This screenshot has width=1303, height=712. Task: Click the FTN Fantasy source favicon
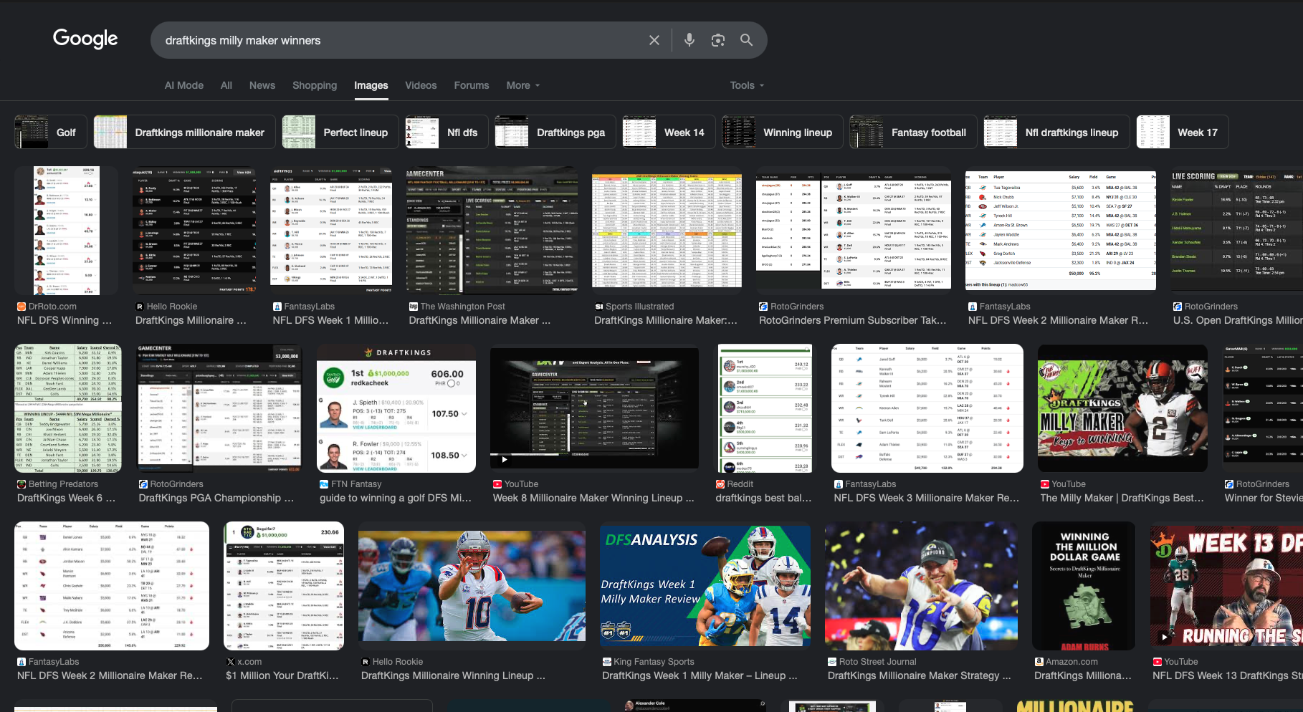point(324,484)
